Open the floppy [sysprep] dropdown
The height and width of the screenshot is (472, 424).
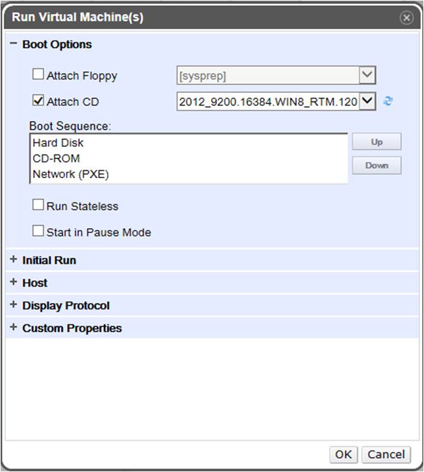(368, 75)
